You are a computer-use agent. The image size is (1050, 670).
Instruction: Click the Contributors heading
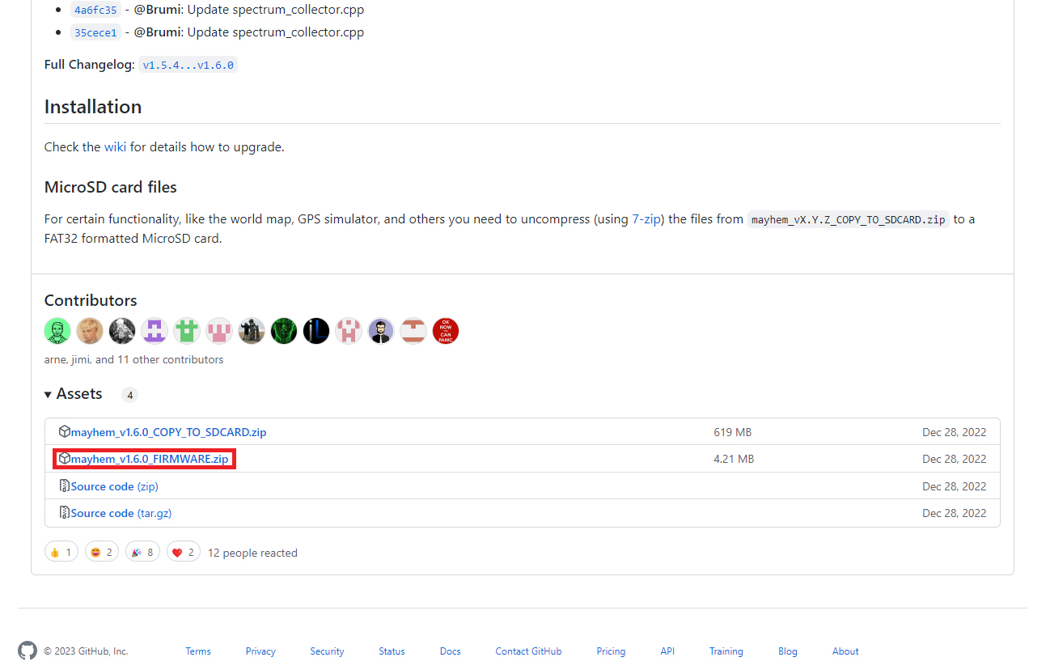91,300
